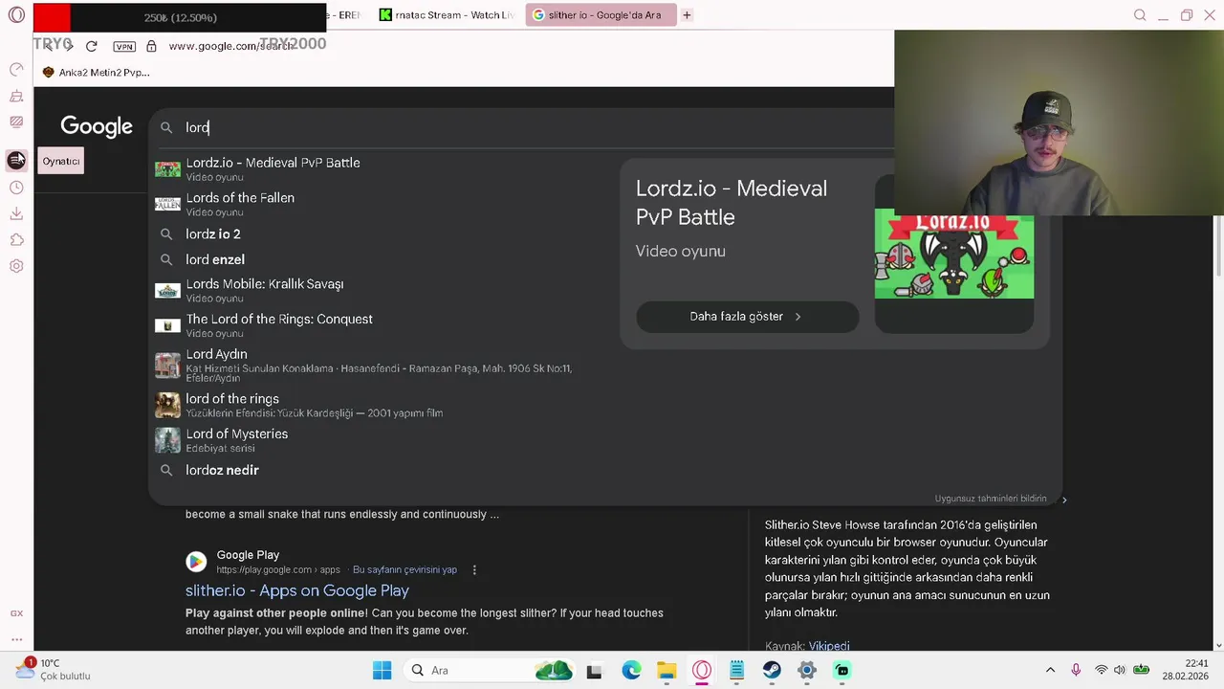
Task: Click Uygunsuz tahminleri bildirin link
Action: [x=991, y=499]
